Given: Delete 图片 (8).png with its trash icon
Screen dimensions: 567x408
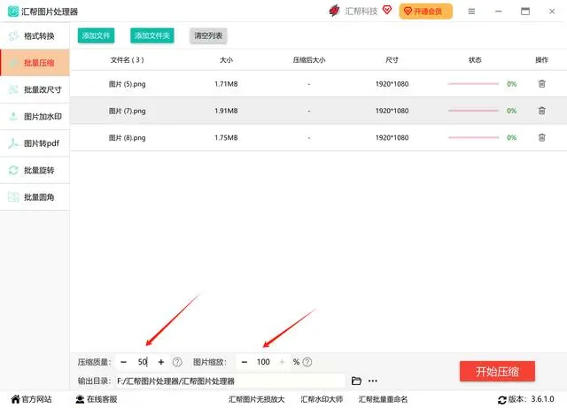Looking at the screenshot, I should click(x=541, y=137).
